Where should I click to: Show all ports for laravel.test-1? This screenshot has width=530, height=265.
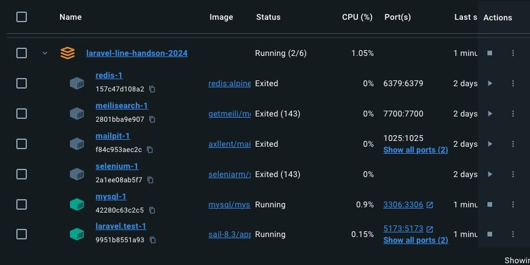(415, 241)
